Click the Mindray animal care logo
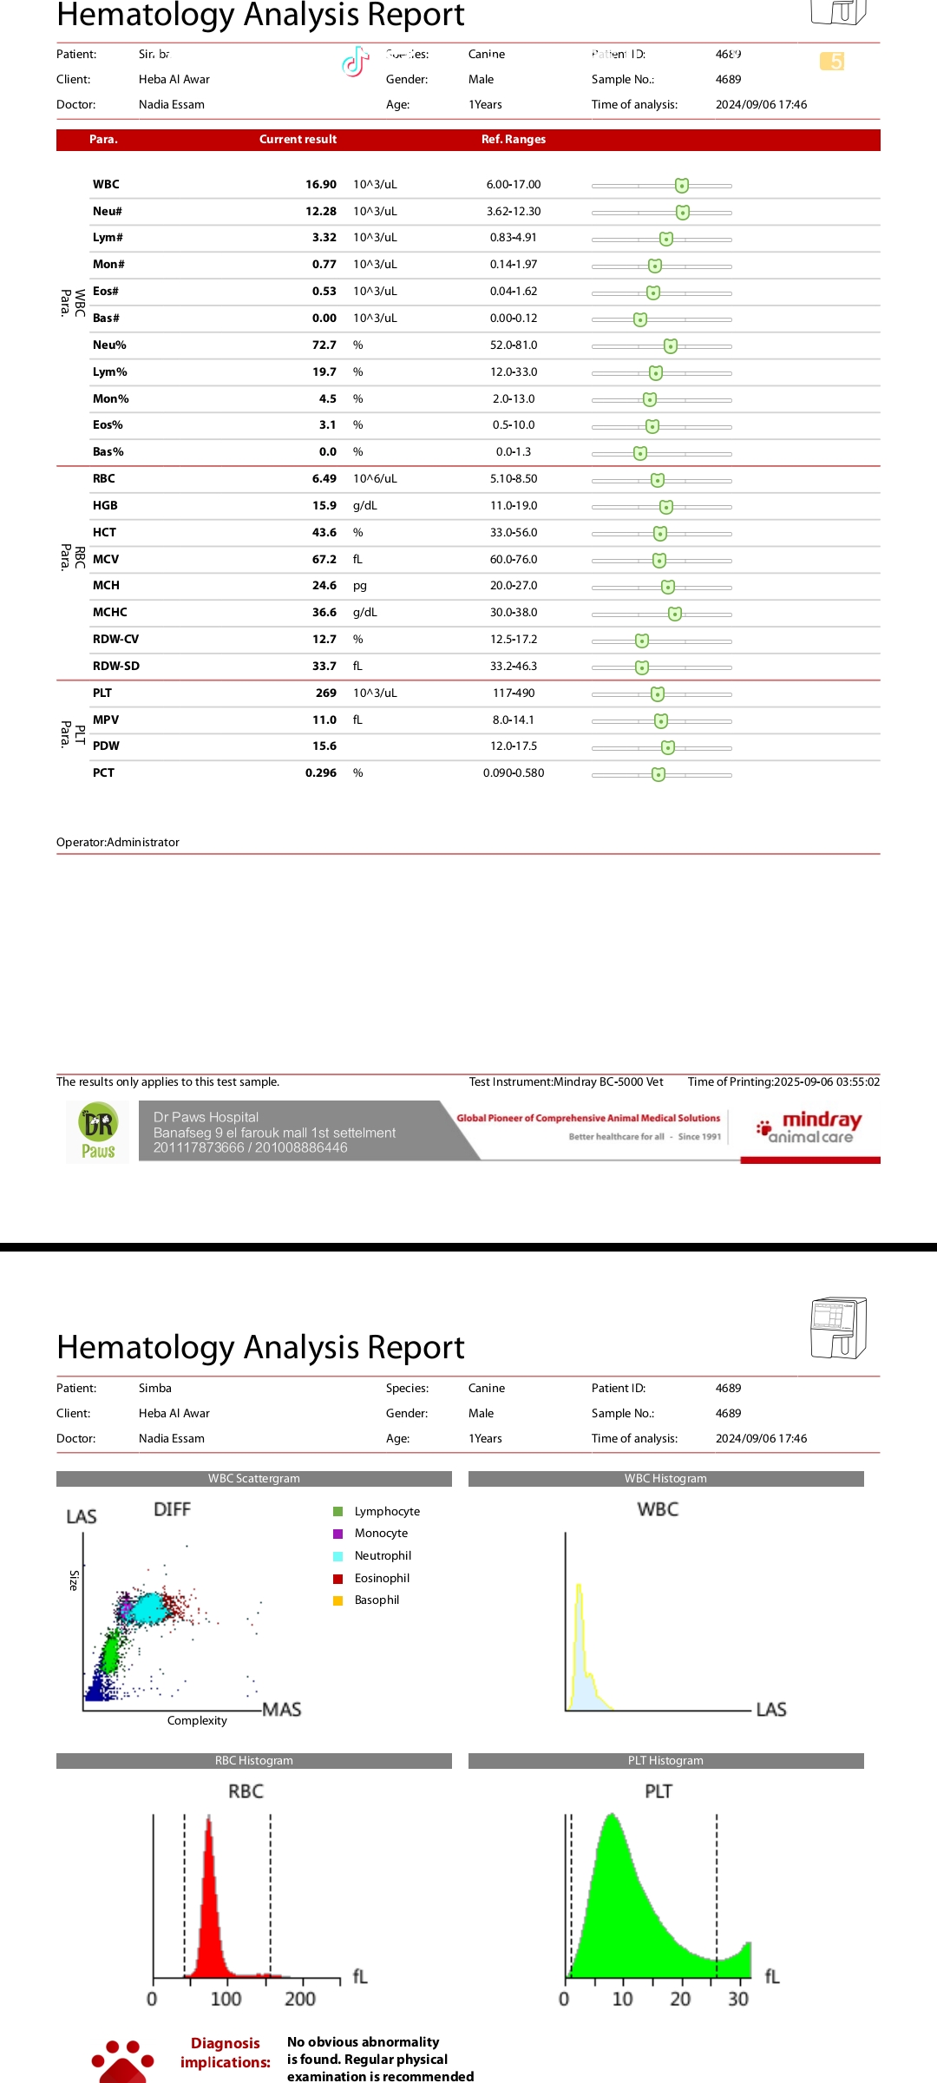 [809, 1128]
